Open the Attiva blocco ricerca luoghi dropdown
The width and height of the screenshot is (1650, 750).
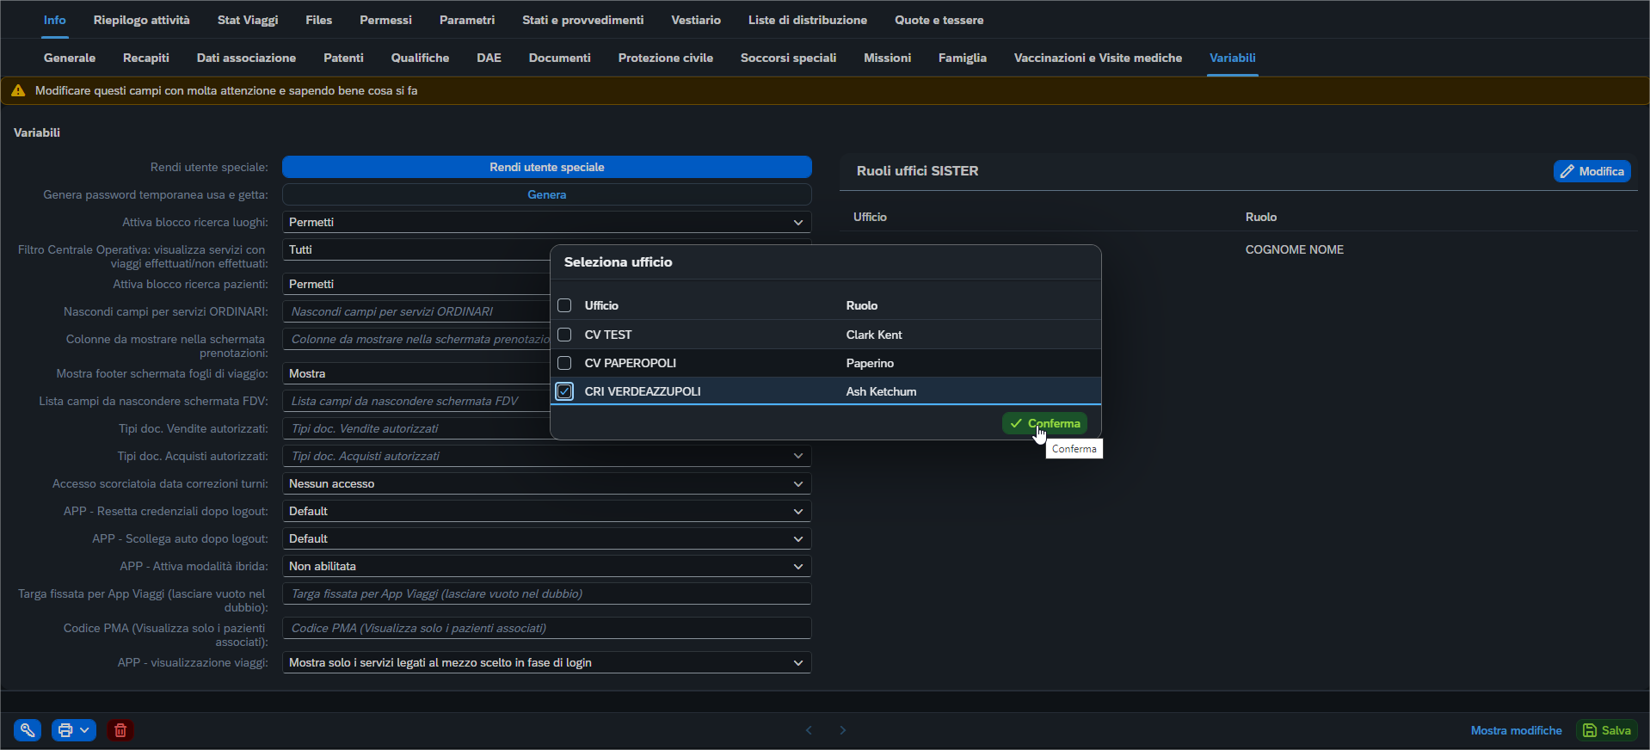pos(797,222)
